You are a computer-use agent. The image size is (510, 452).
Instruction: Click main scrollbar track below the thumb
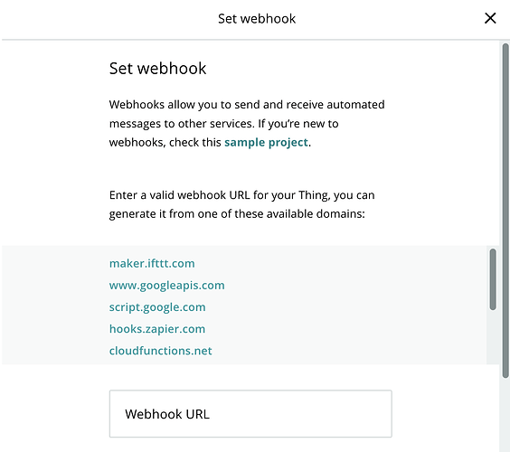pos(505,415)
